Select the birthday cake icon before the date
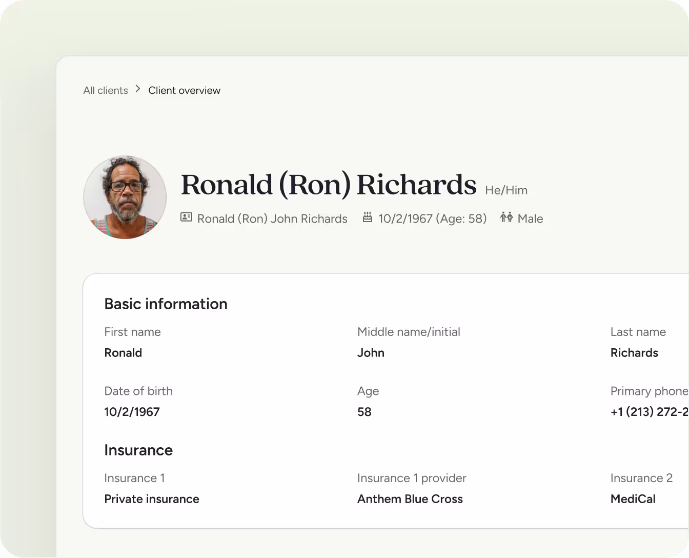The height and width of the screenshot is (558, 689). [368, 217]
